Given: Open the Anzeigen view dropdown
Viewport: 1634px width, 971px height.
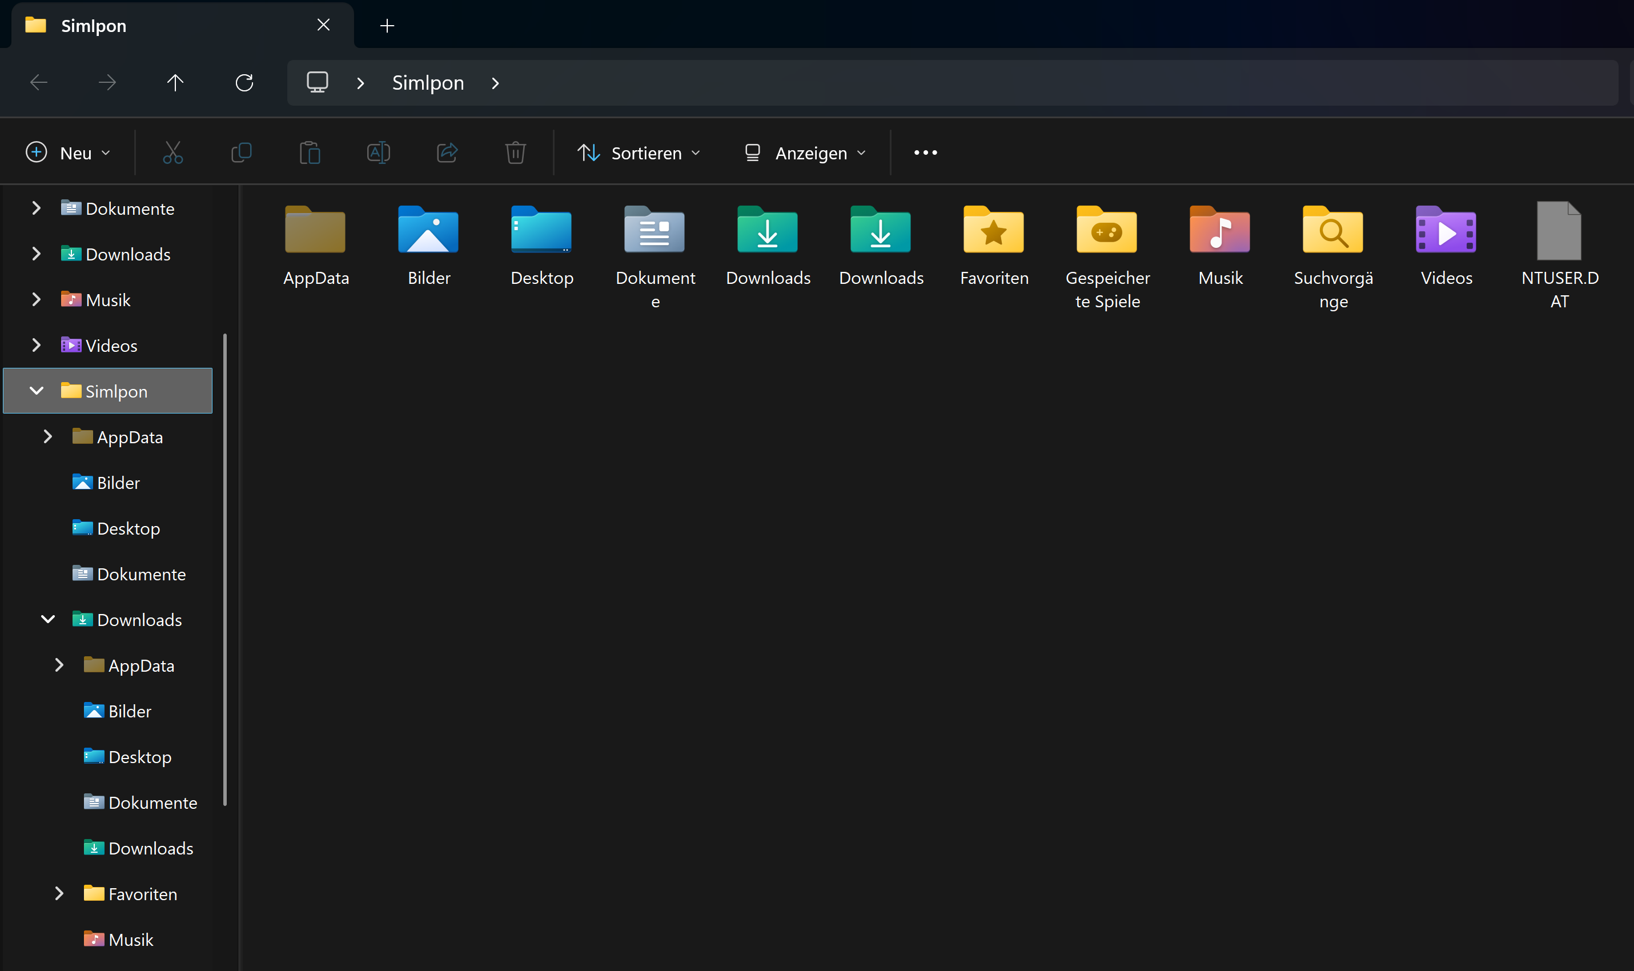Looking at the screenshot, I should click(x=805, y=153).
